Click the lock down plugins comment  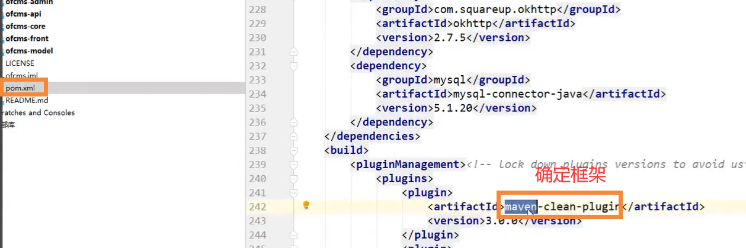[606, 165]
